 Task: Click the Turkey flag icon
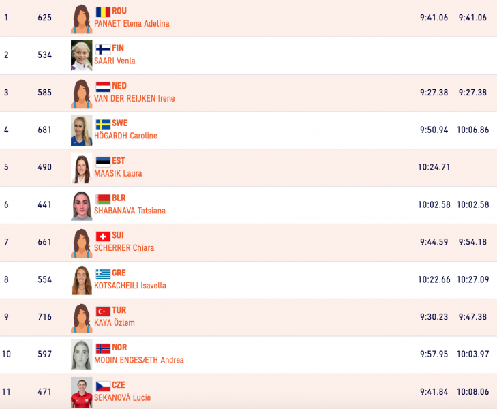coord(103,312)
